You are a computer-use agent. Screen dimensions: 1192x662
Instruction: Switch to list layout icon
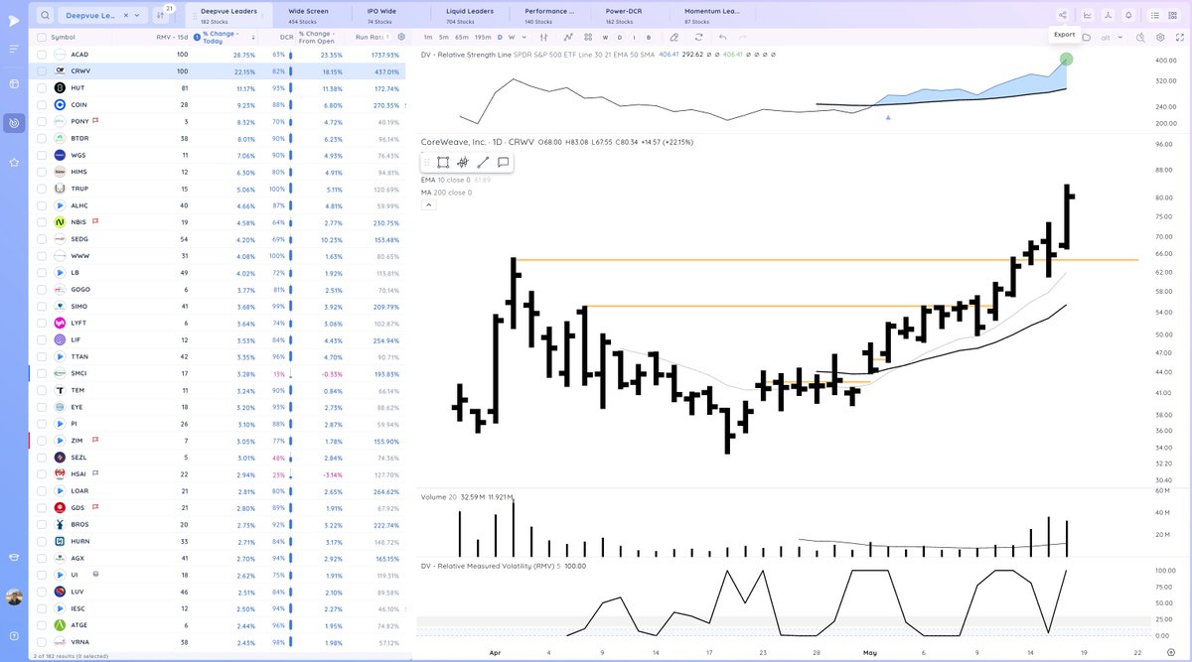click(1155, 15)
